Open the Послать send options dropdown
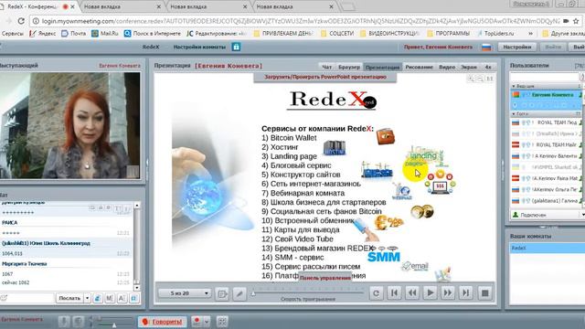The image size is (585, 329). 88,298
